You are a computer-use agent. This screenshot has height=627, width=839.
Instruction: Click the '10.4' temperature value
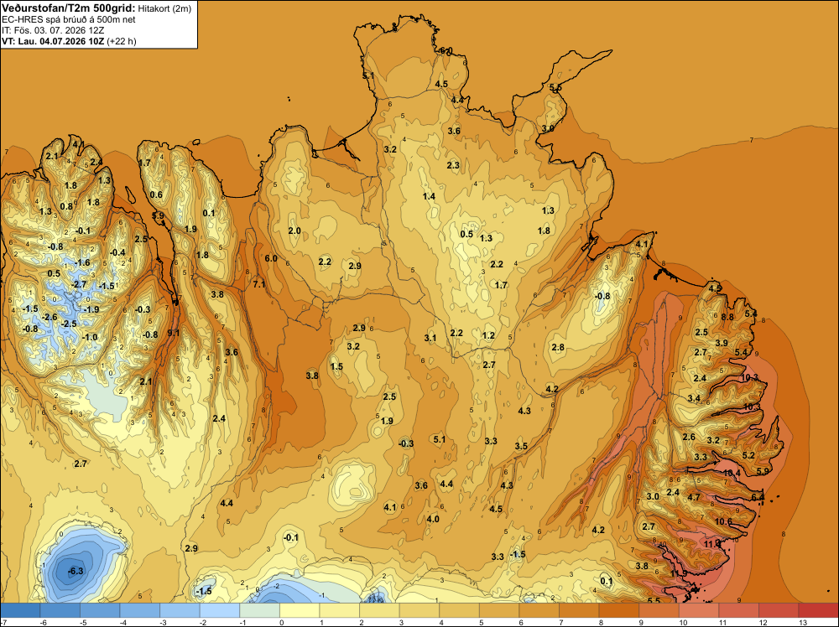point(732,473)
